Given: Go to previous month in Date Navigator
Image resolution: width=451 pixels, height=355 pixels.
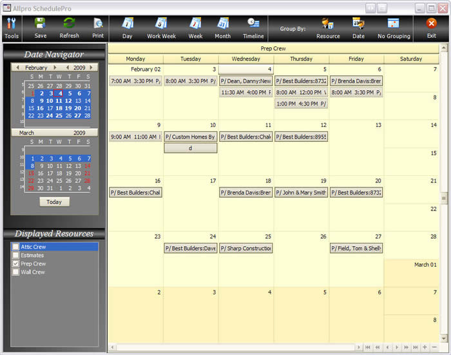Looking at the screenshot, I should [x=18, y=67].
